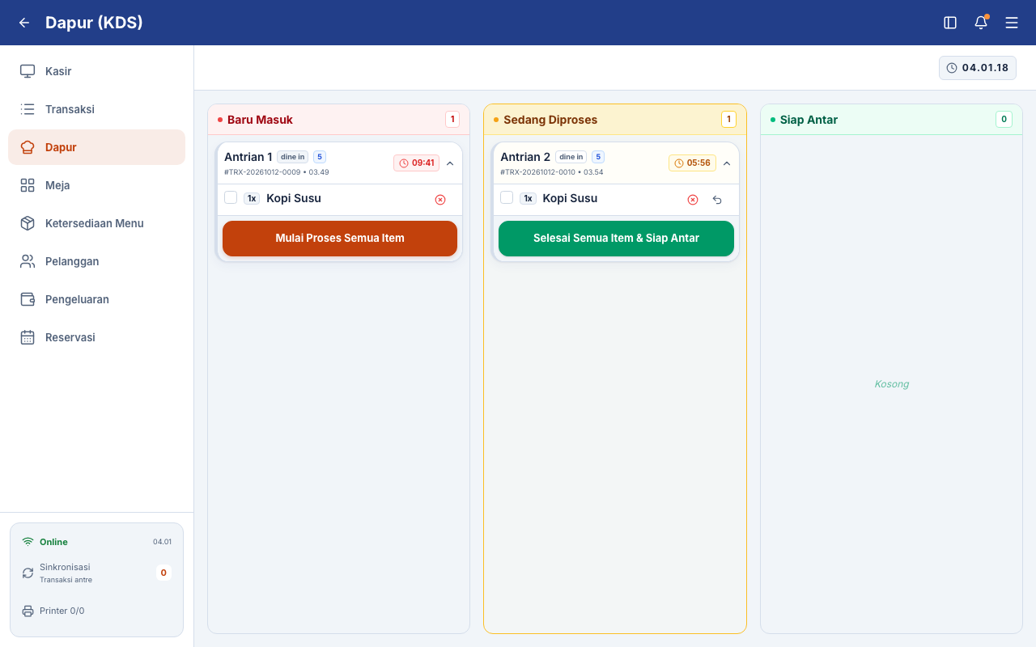This screenshot has width=1036, height=647.
Task: Cancel Kopi Susu item in Antrian 1
Action: [440, 200]
